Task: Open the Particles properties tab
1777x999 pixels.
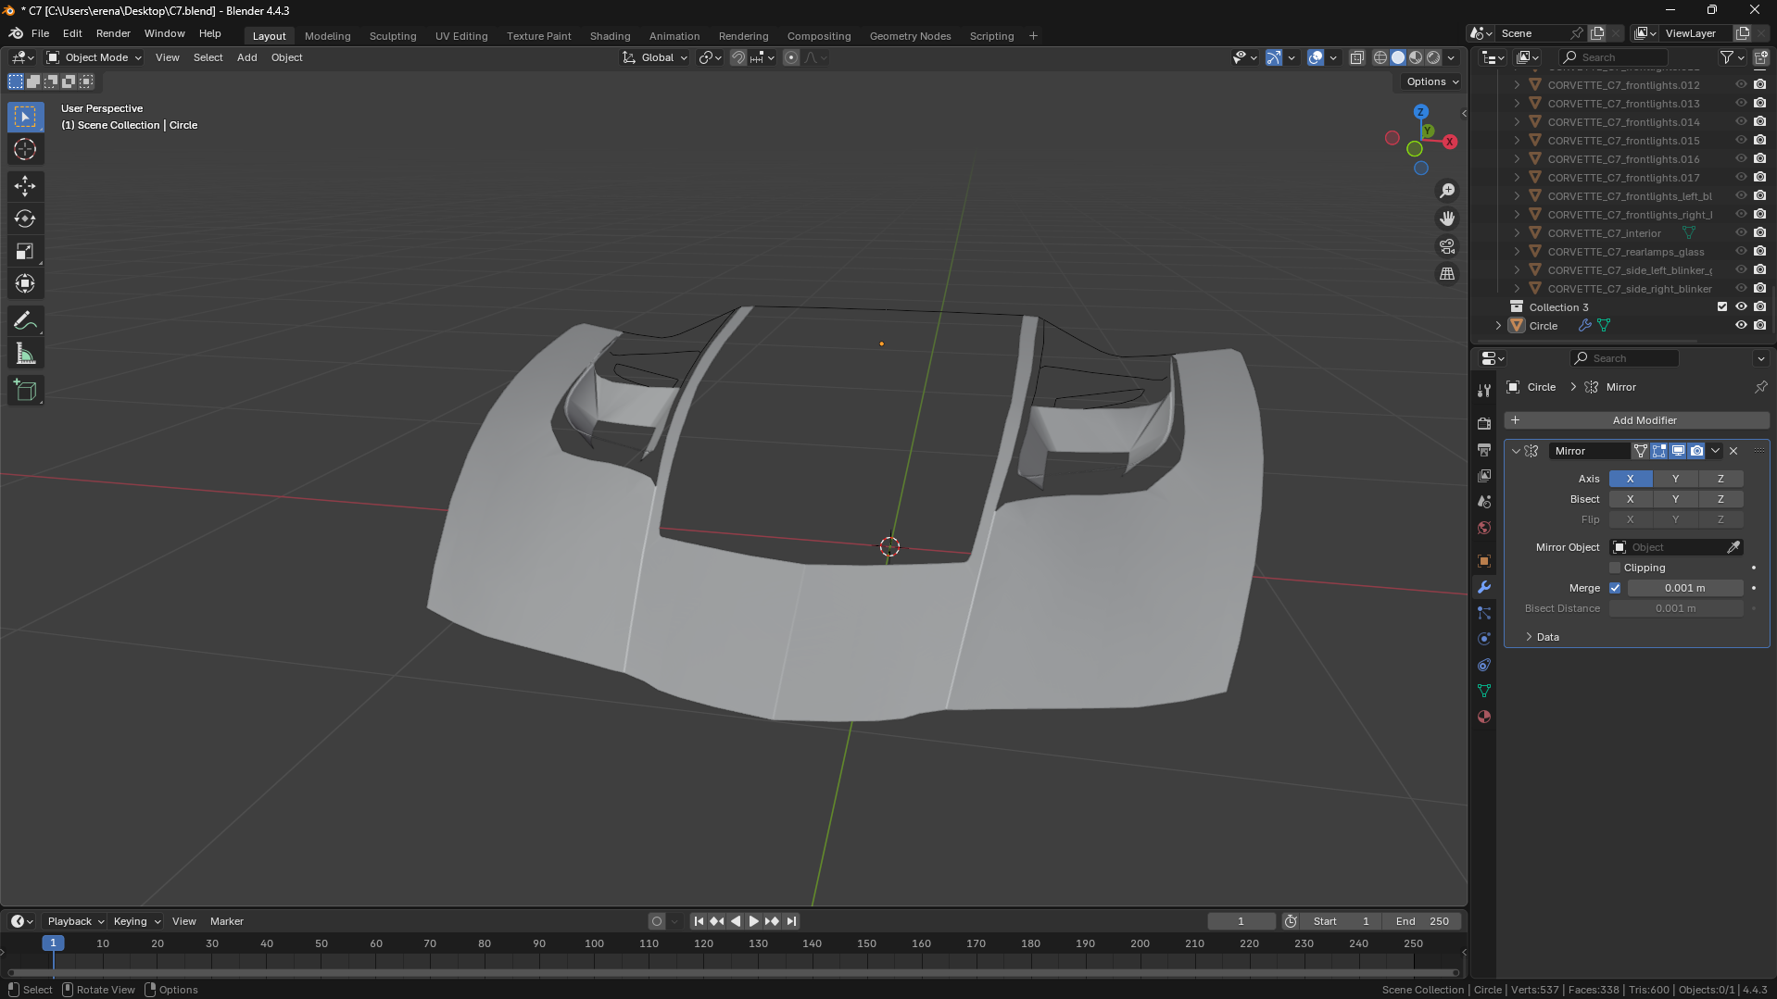Action: 1484,613
